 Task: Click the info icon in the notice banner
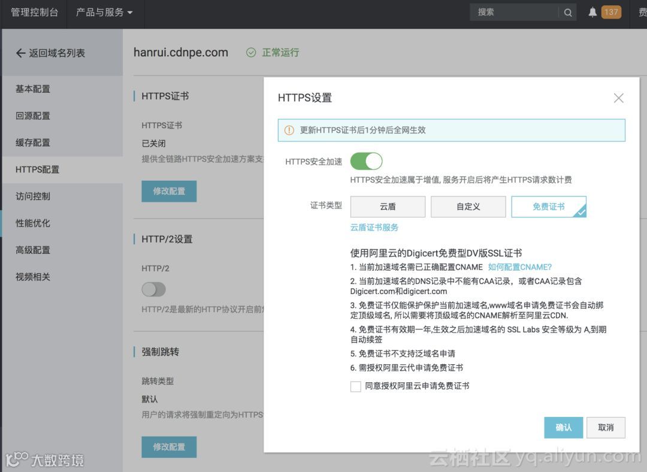coord(289,131)
